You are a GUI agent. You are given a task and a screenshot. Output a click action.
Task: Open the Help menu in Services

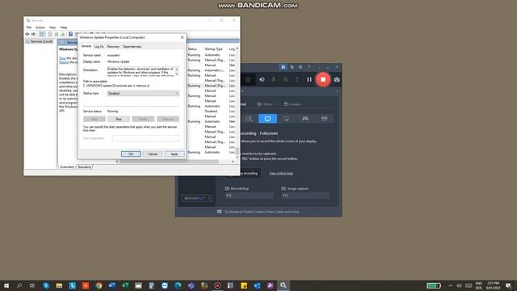point(64,27)
